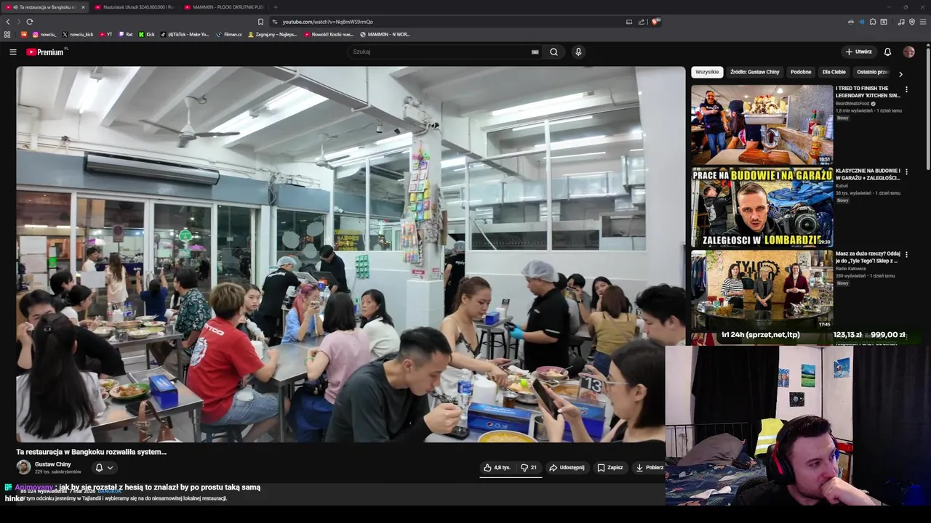931x523 pixels.
Task: Open the 'nowciu_kick' X bookmark
Action: tap(78, 34)
